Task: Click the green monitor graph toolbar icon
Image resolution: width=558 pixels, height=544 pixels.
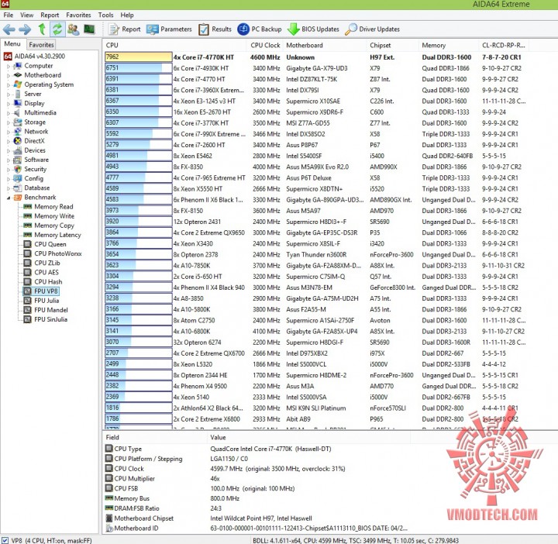Action: [x=89, y=29]
